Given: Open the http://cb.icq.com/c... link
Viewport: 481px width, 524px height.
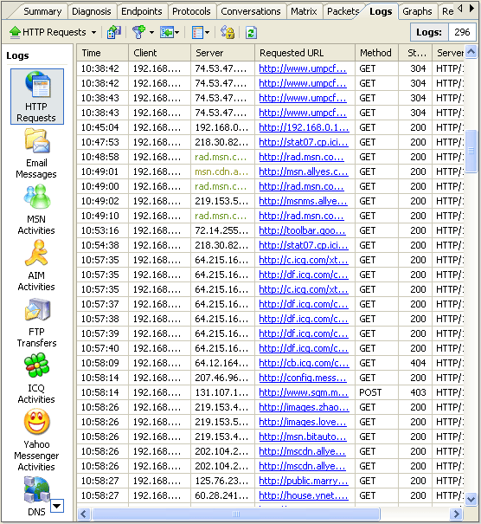Looking at the screenshot, I should pyautogui.click(x=305, y=363).
